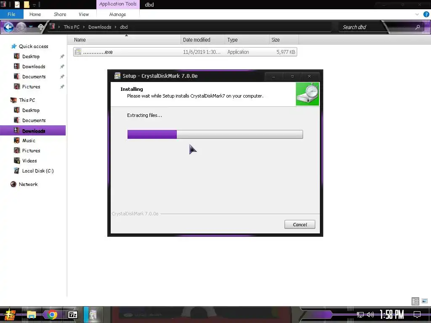Open the Music folder
The width and height of the screenshot is (431, 323).
coord(29,140)
